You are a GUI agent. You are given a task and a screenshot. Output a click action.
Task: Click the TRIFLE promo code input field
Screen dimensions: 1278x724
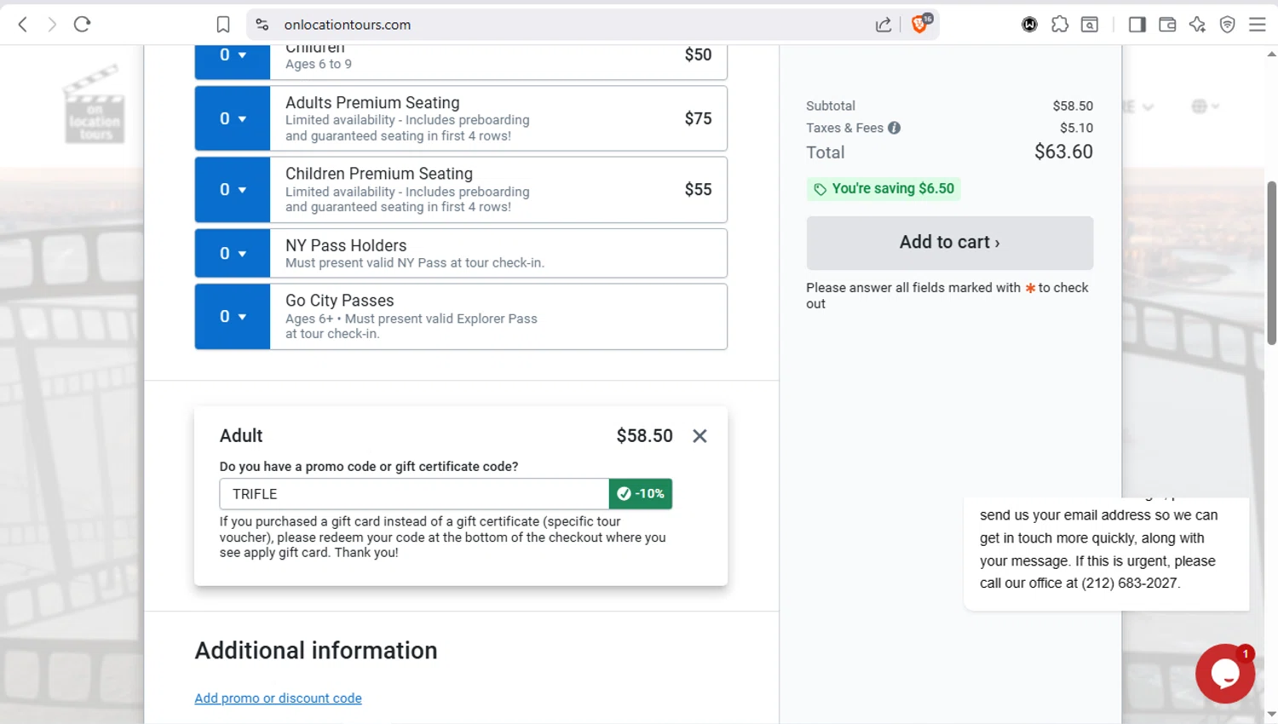click(414, 494)
